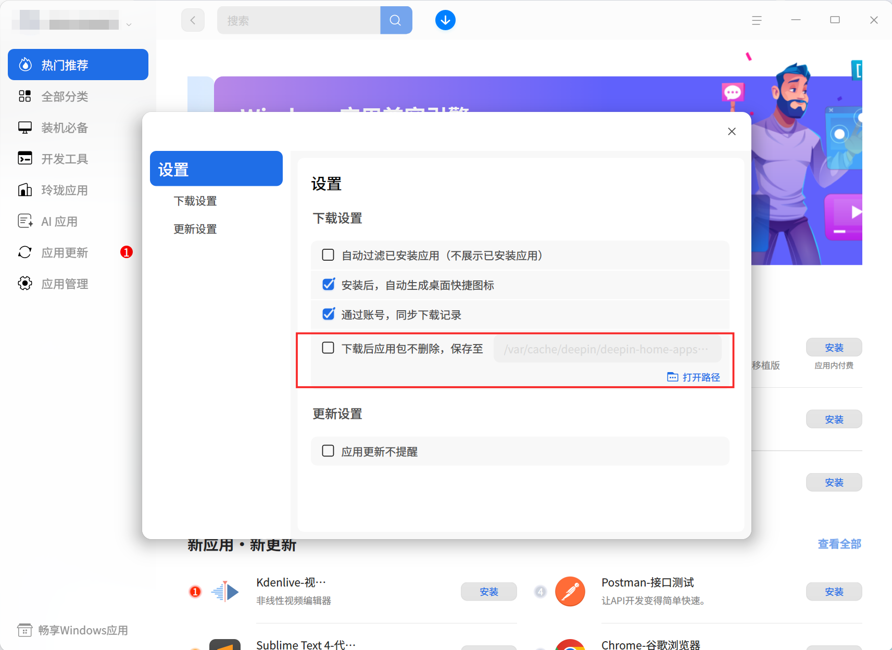Open Sublime Text 4 app entry
This screenshot has height=650, width=892.
(306, 645)
